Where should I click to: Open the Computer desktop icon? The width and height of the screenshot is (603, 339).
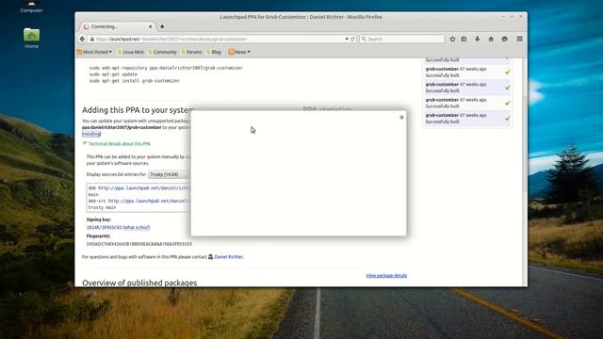coord(31,7)
